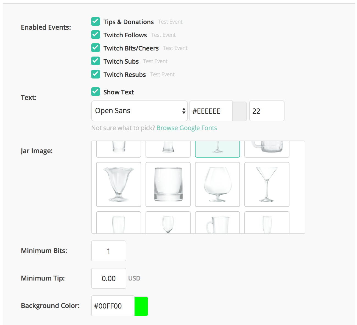
Task: Uncheck the Twitch Resubs event
Action: pos(96,74)
